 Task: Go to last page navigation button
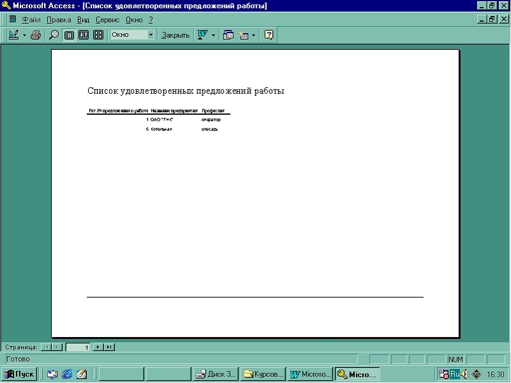(x=109, y=347)
